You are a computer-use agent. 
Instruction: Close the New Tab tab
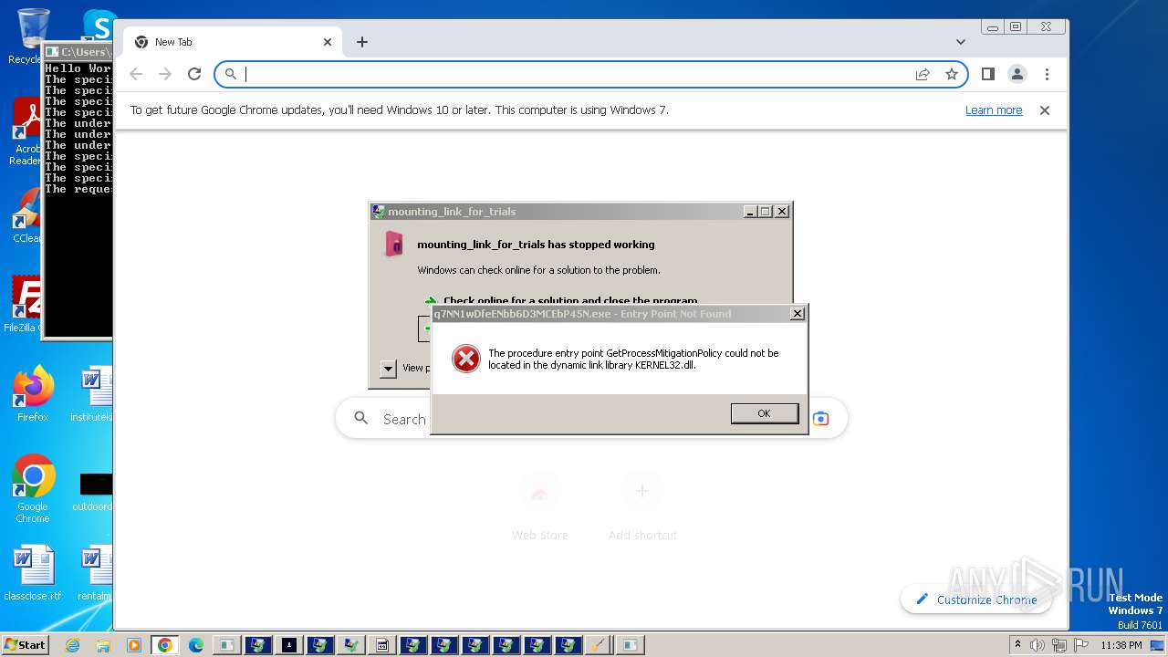tap(328, 42)
